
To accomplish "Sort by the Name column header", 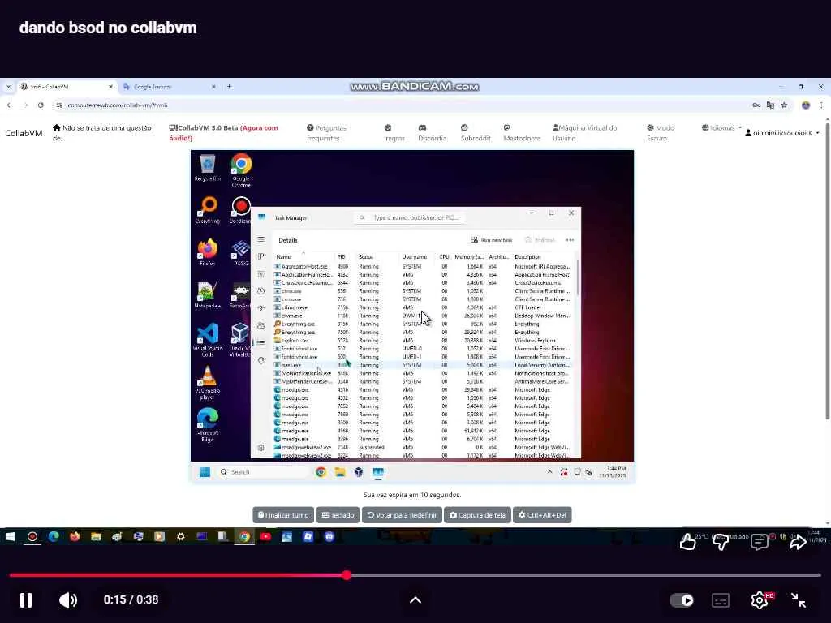I will (x=283, y=257).
